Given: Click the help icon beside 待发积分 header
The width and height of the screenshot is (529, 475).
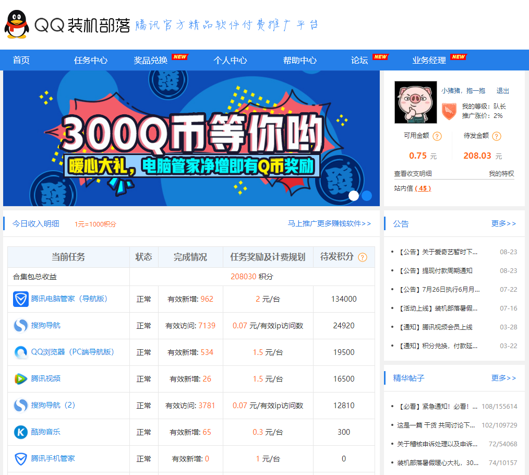Looking at the screenshot, I should [363, 257].
